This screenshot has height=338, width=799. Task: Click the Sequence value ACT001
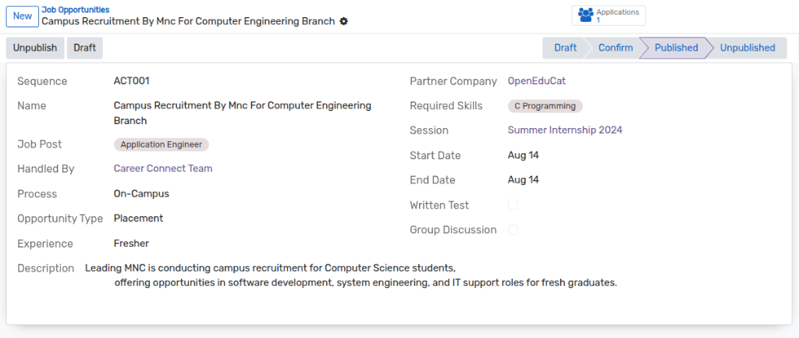pos(131,81)
